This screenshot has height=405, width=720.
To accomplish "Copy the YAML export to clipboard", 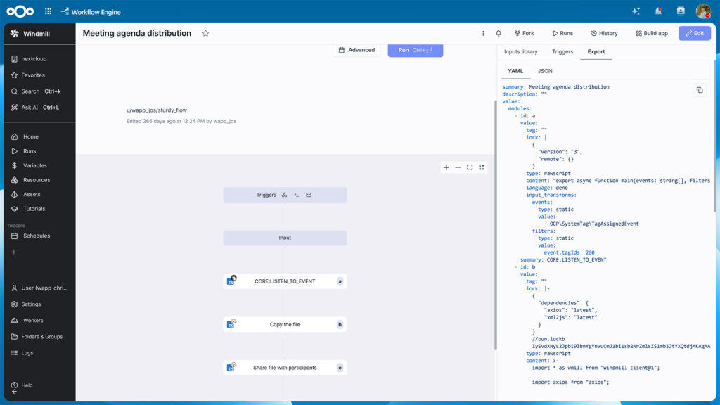I will [700, 90].
